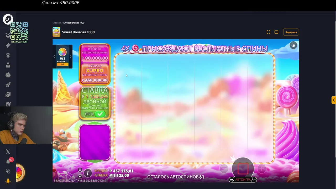
Task: Click the АВТОИГРА autoplay button
Action: click(x=243, y=180)
